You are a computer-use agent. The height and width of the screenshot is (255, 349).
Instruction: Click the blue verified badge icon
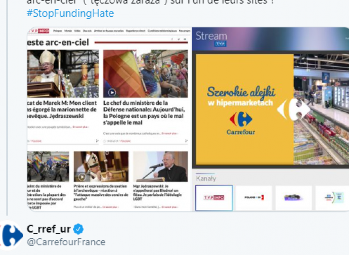pos(78,229)
